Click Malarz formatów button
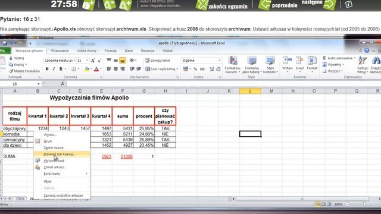 (x=24, y=71)
